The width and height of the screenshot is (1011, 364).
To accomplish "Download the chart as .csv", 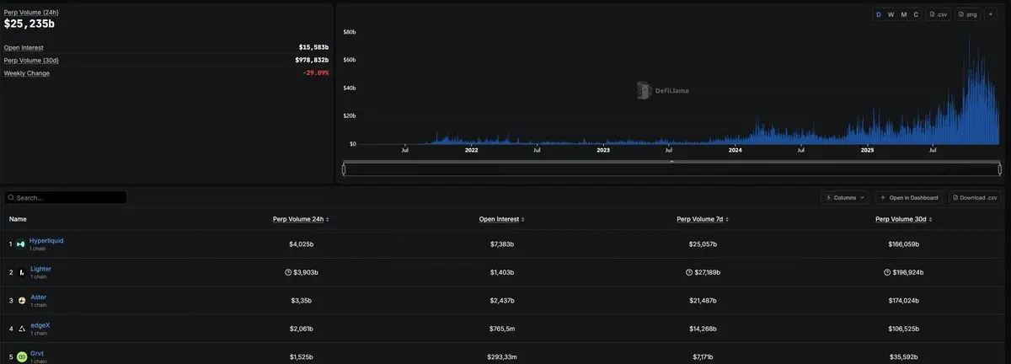I will pyautogui.click(x=939, y=14).
